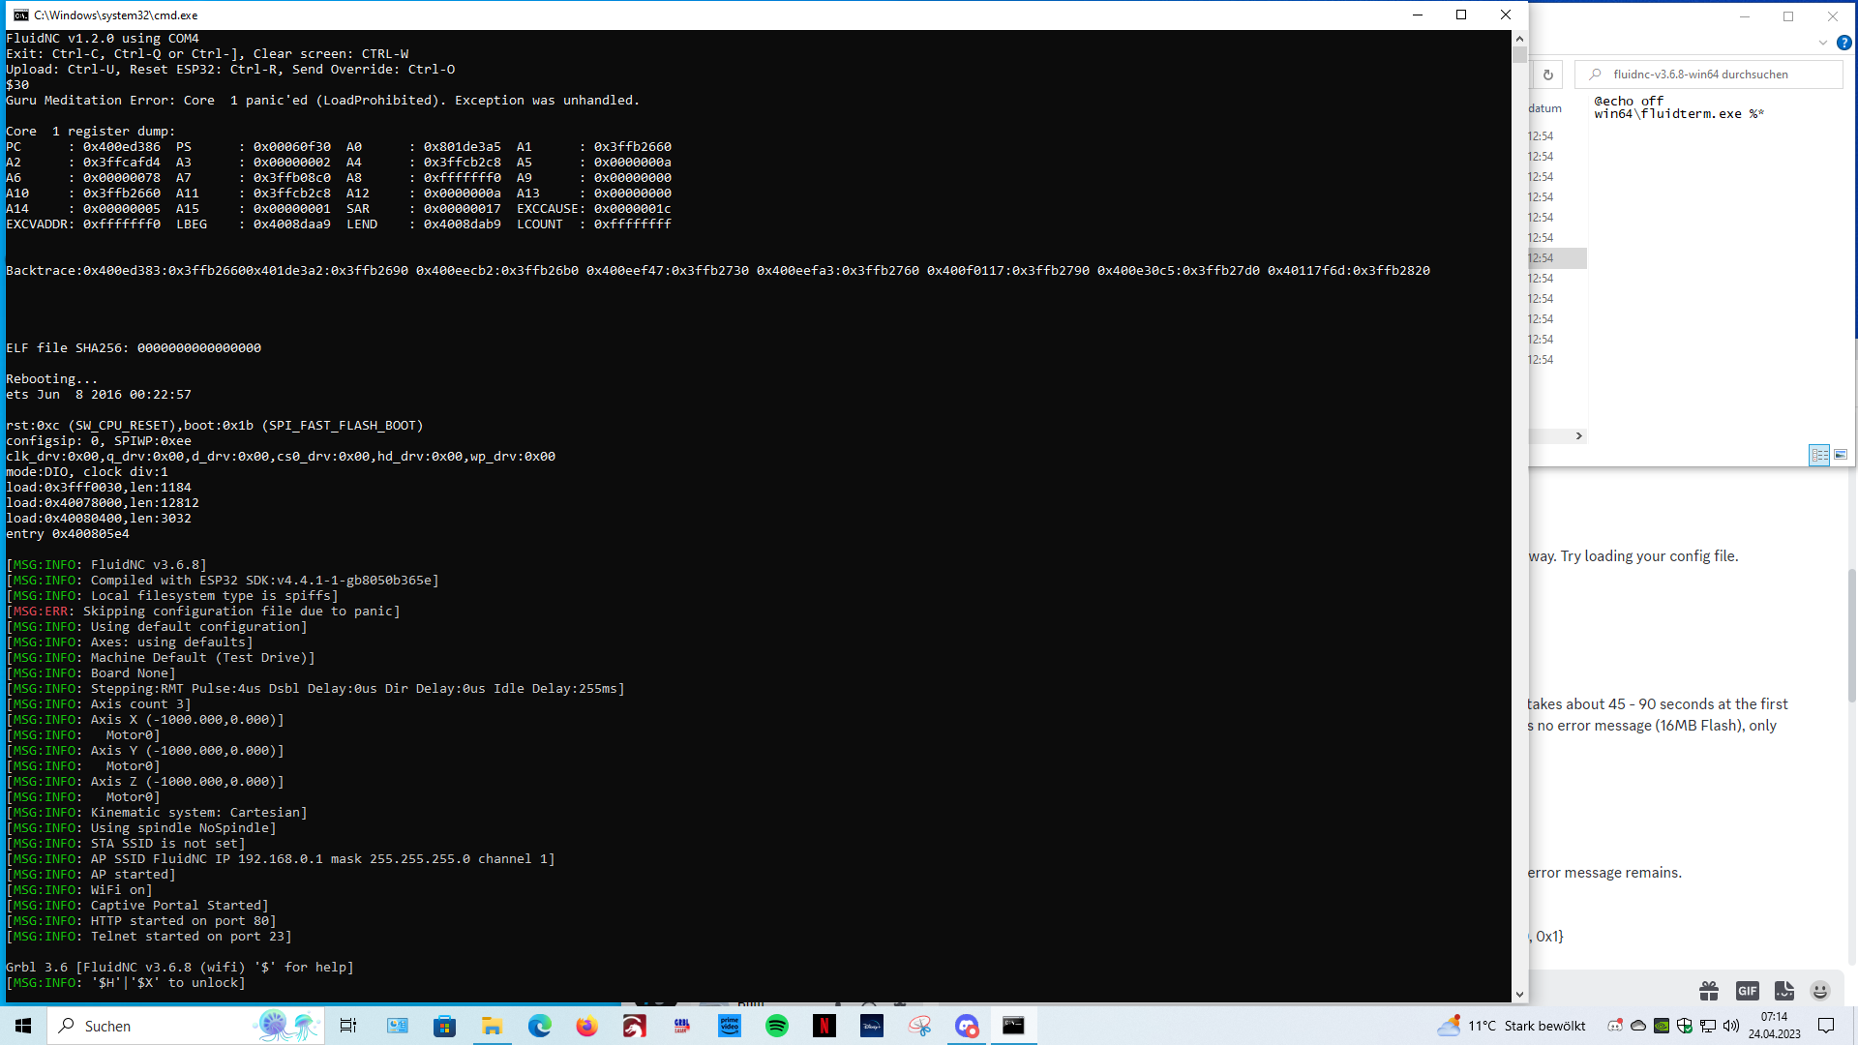
Task: Click the Explorer refresh button
Action: click(x=1548, y=75)
